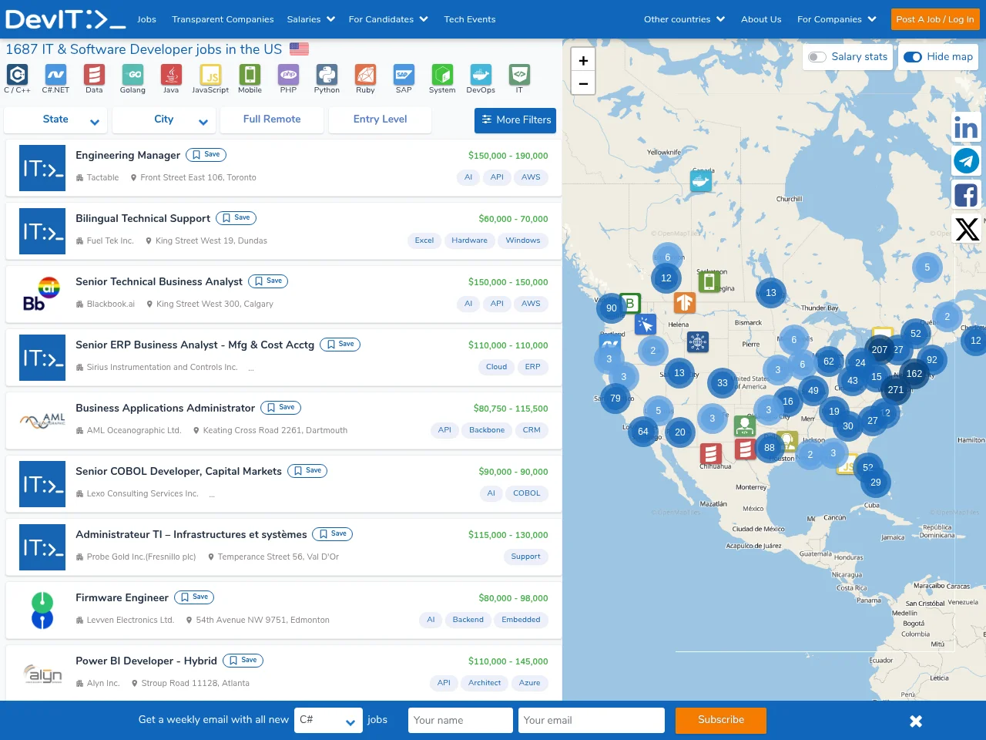Enable the Salary stats toggle

(817, 57)
